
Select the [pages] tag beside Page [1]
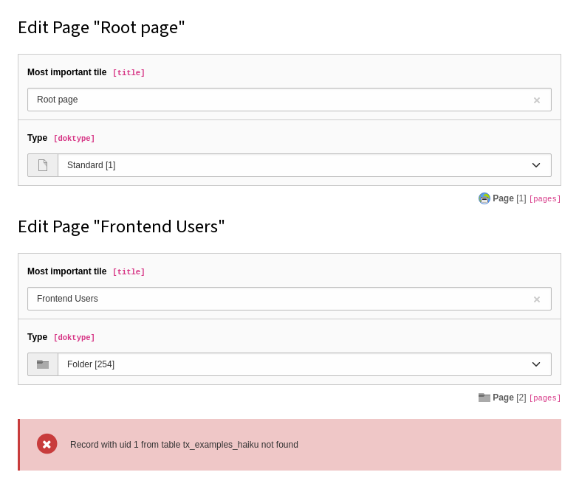click(x=545, y=199)
